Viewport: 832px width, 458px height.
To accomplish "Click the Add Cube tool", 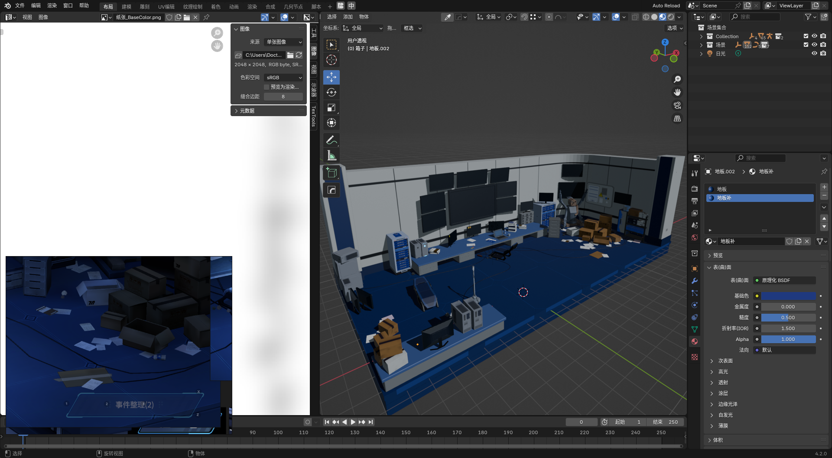I will (331, 173).
